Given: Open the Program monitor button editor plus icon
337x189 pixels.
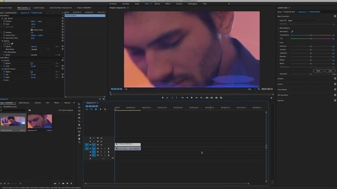Looking at the screenshot, I should (x=271, y=98).
